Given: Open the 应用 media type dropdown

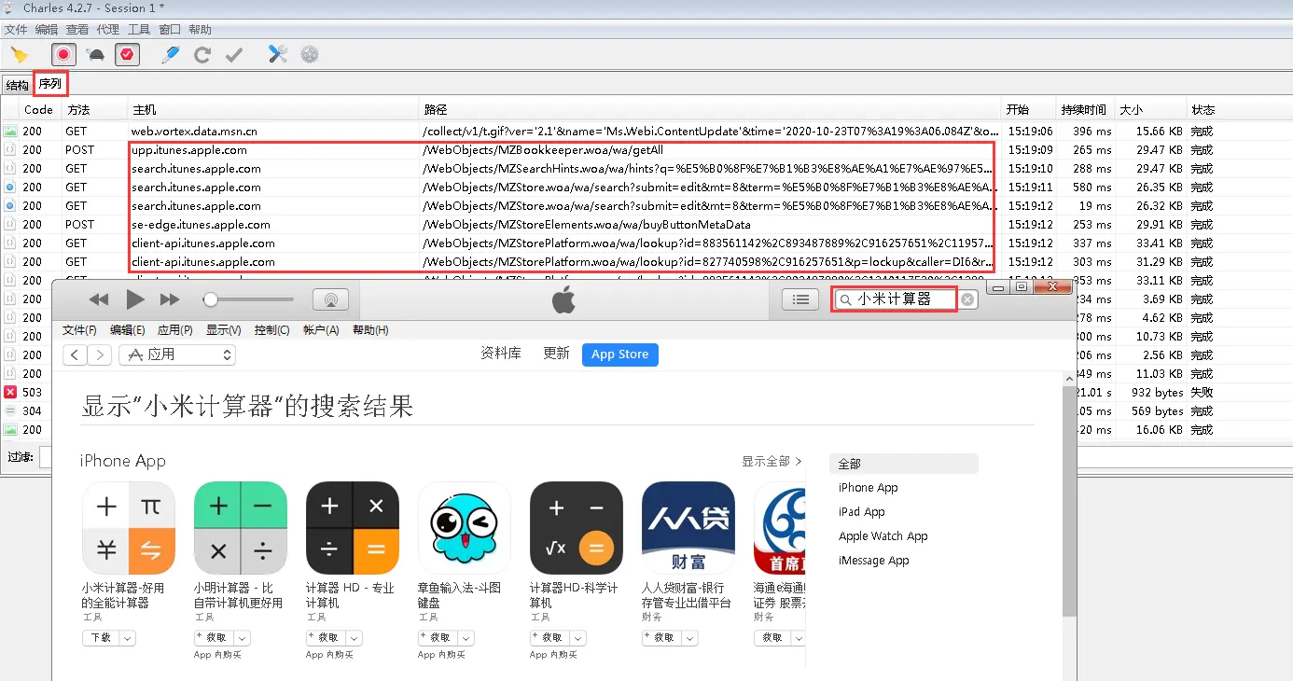Looking at the screenshot, I should 177,354.
